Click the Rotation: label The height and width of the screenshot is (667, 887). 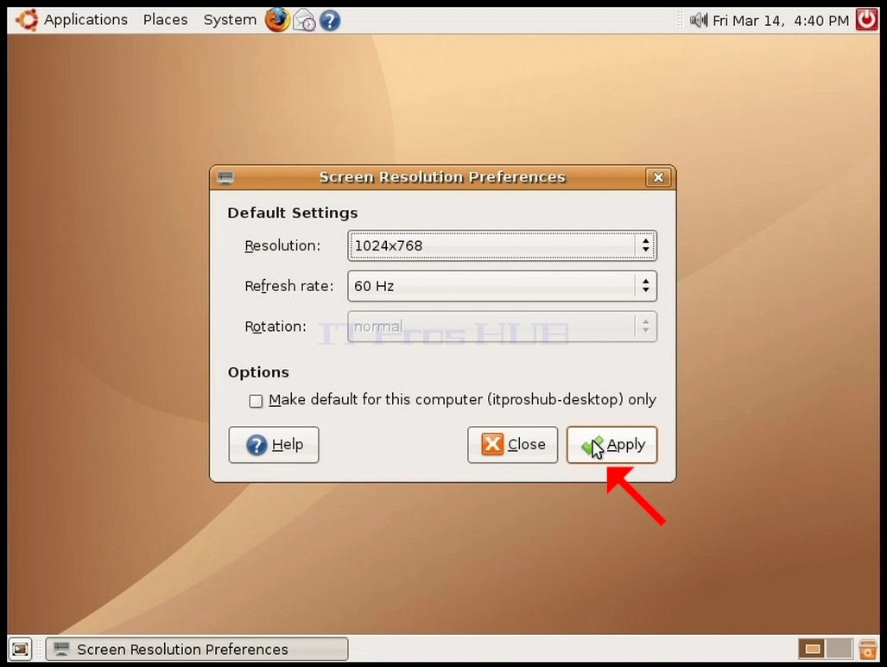pyautogui.click(x=276, y=327)
